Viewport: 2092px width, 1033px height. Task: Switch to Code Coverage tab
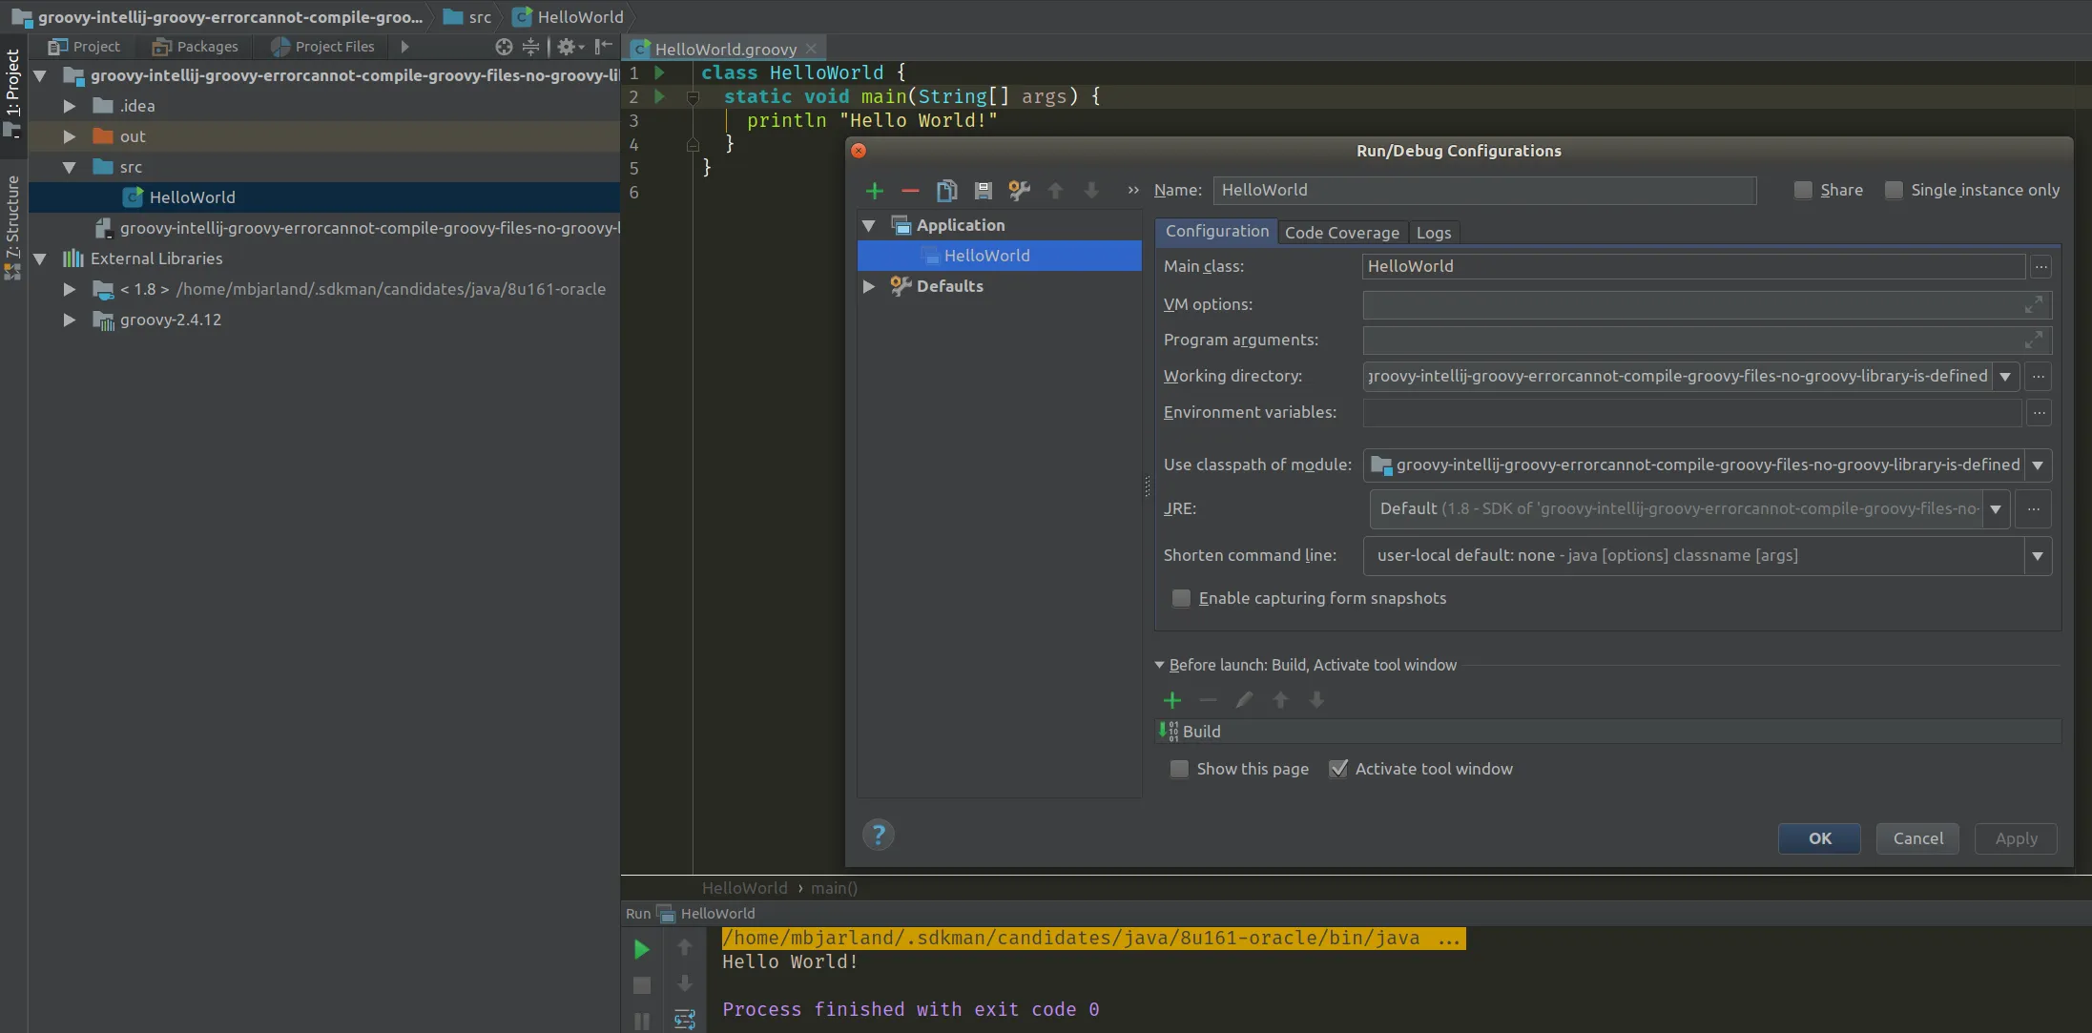coord(1341,233)
